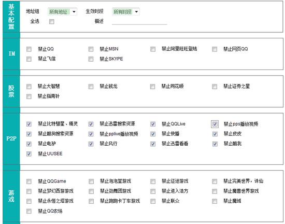The width and height of the screenshot is (285, 224).
Task: Click the IM section header
Action: click(11, 54)
